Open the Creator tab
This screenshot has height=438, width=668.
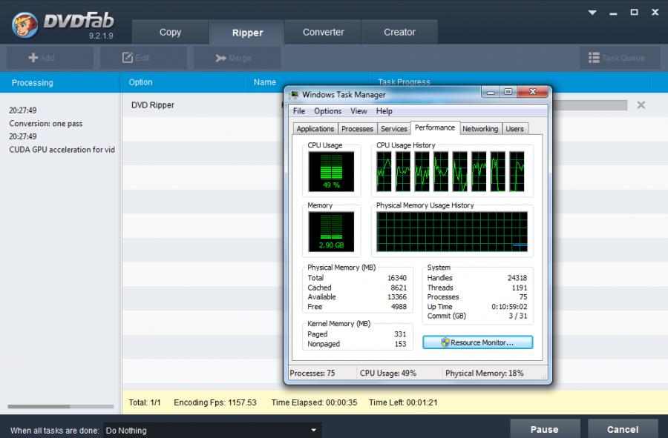point(399,33)
